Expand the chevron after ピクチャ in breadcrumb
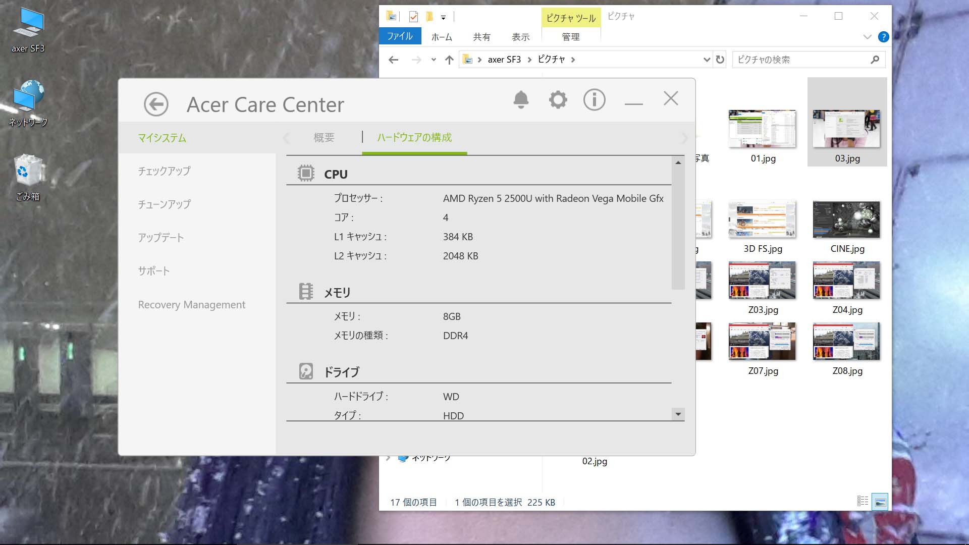Screen dimensions: 969x545 (573, 60)
